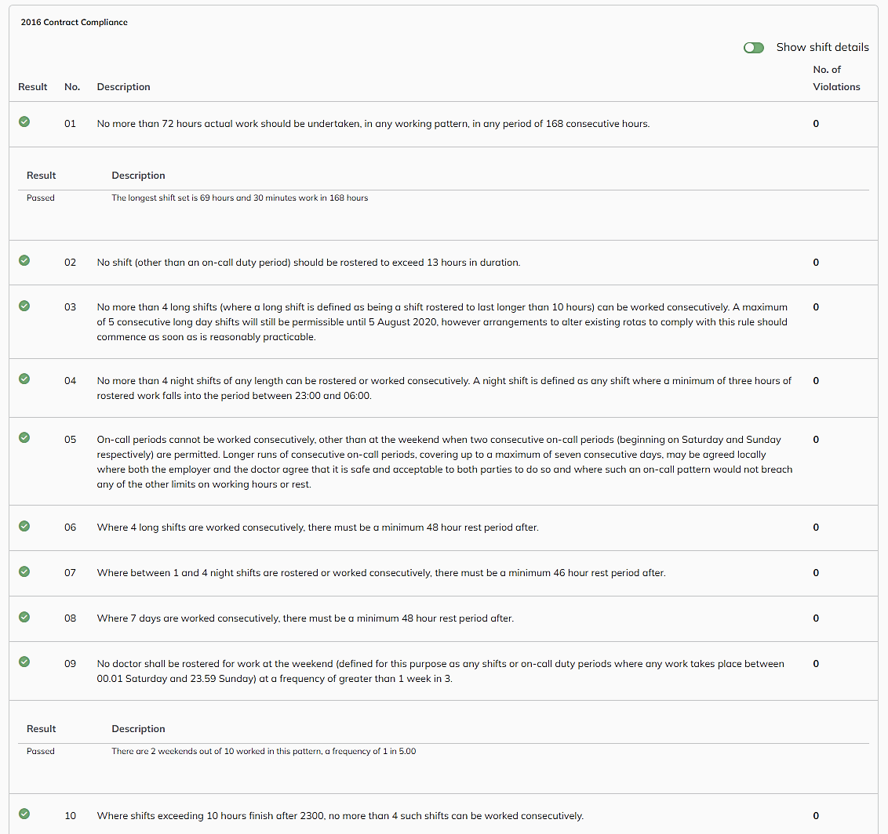Select the rule 06 description about 48 hour rest
The image size is (888, 834).
318,528
